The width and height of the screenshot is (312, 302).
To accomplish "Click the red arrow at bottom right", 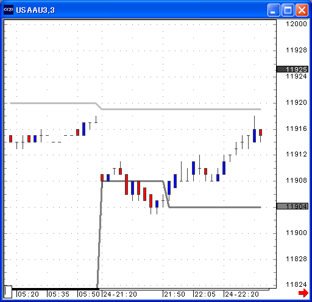I will 303,293.
